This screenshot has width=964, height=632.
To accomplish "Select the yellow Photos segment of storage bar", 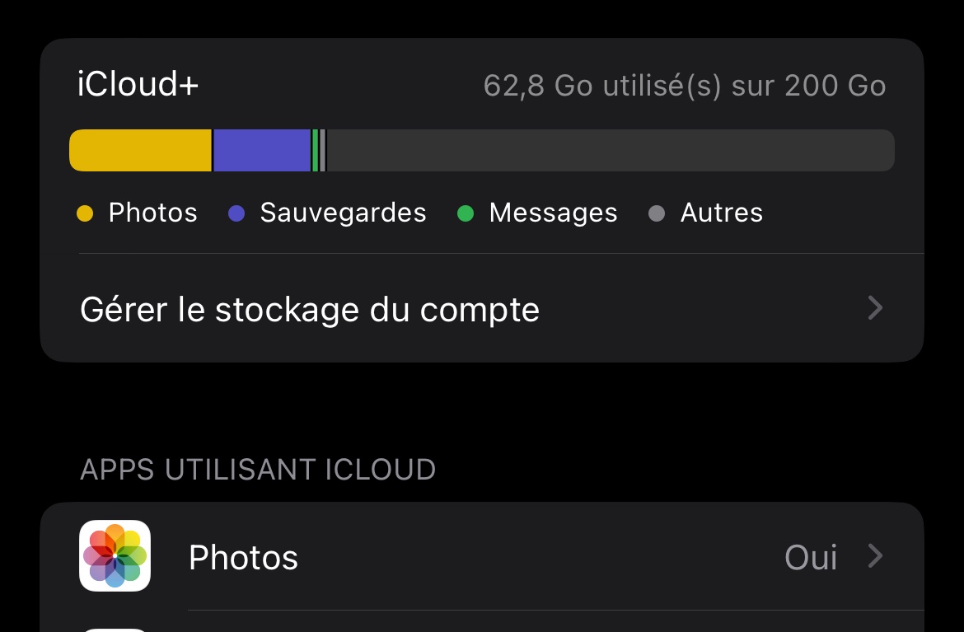I will [x=140, y=151].
